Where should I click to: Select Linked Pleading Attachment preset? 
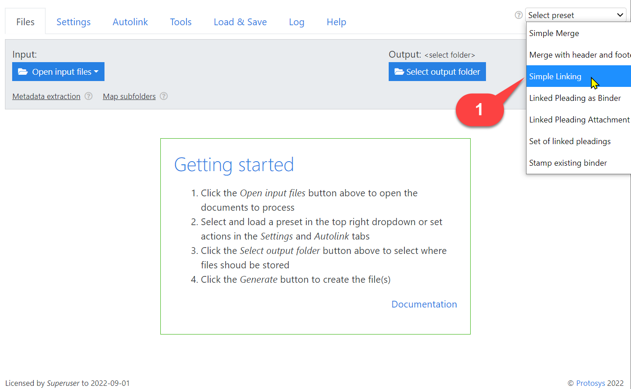(579, 120)
